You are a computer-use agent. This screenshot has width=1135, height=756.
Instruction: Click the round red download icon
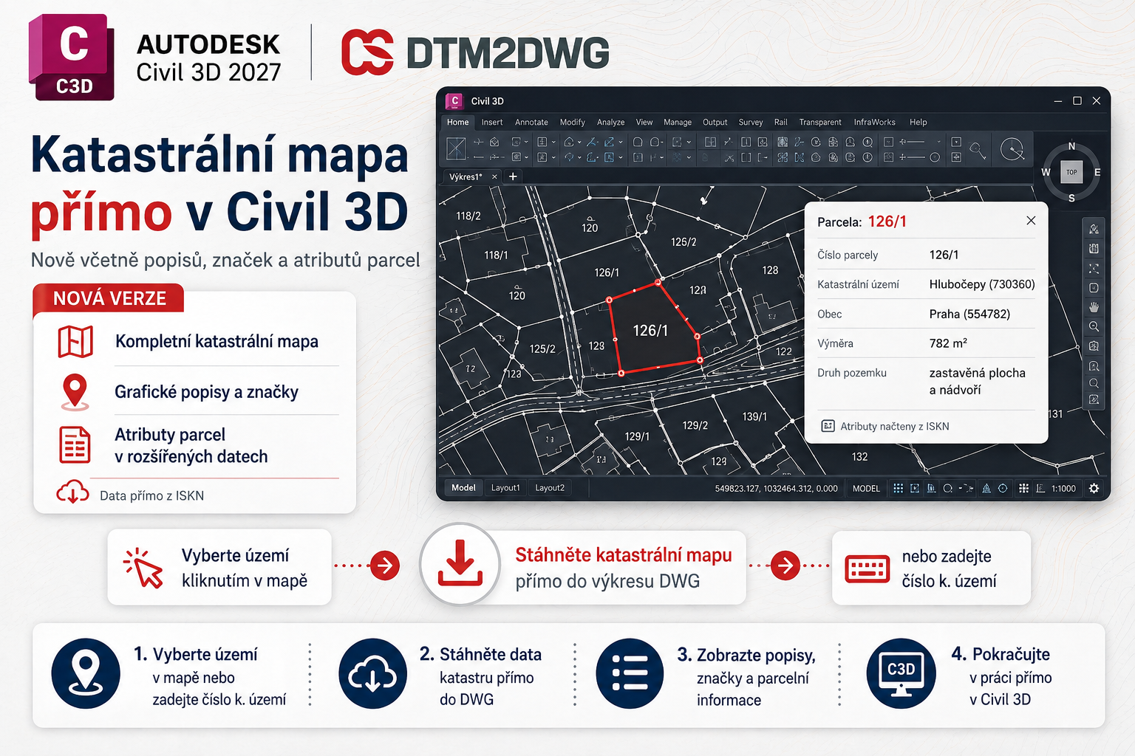(x=460, y=563)
